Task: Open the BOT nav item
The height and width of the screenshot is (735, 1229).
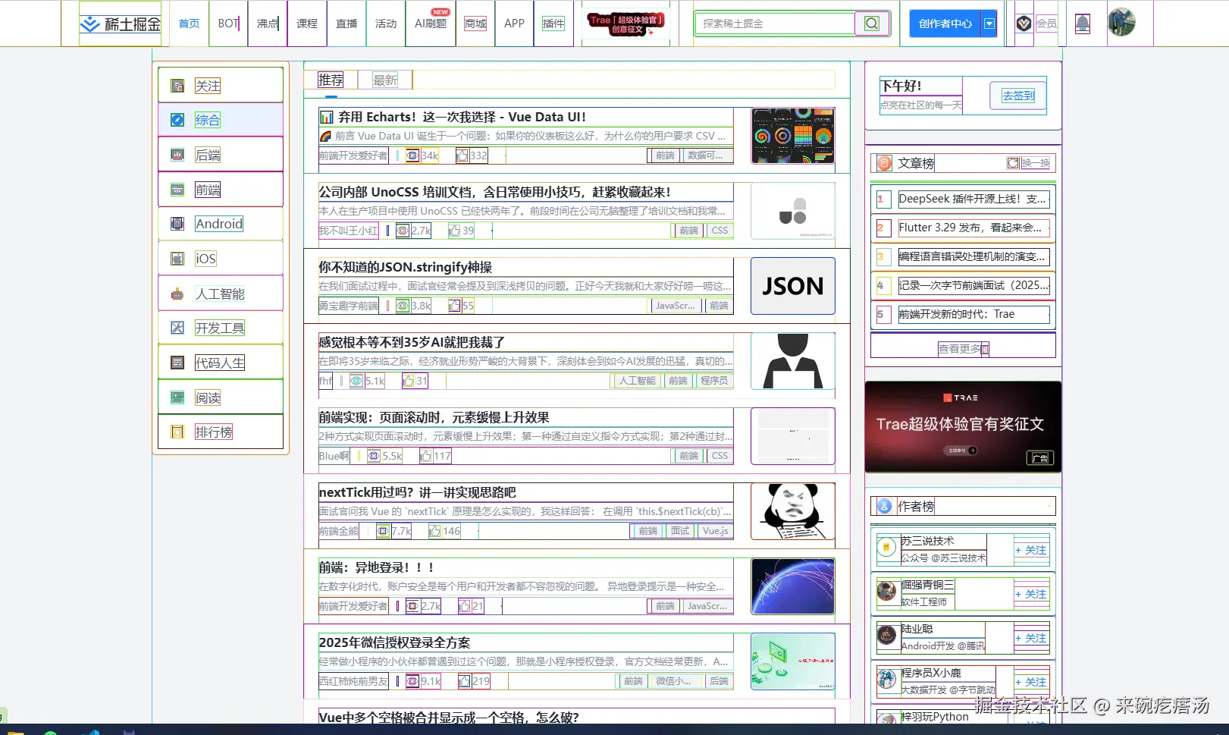Action: [228, 24]
